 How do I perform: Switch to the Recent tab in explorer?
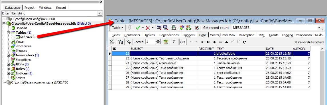(x=61, y=8)
